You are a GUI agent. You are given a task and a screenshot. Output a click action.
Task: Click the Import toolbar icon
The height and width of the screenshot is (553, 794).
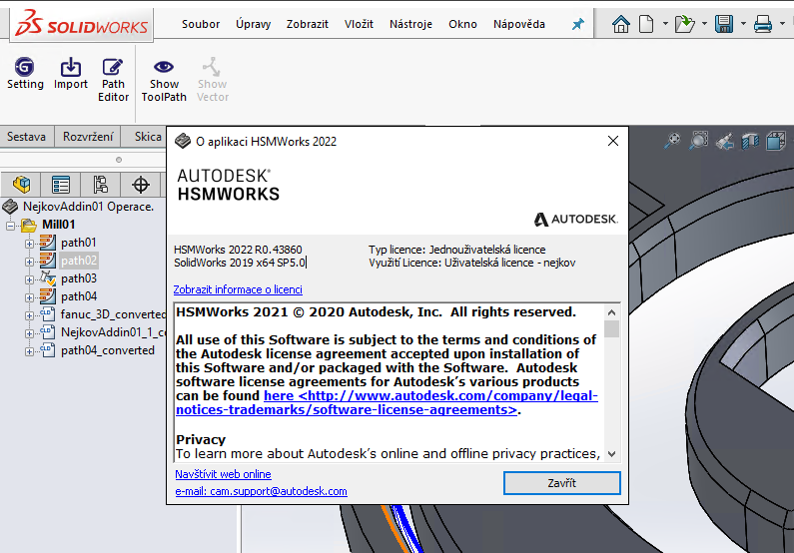(x=71, y=74)
